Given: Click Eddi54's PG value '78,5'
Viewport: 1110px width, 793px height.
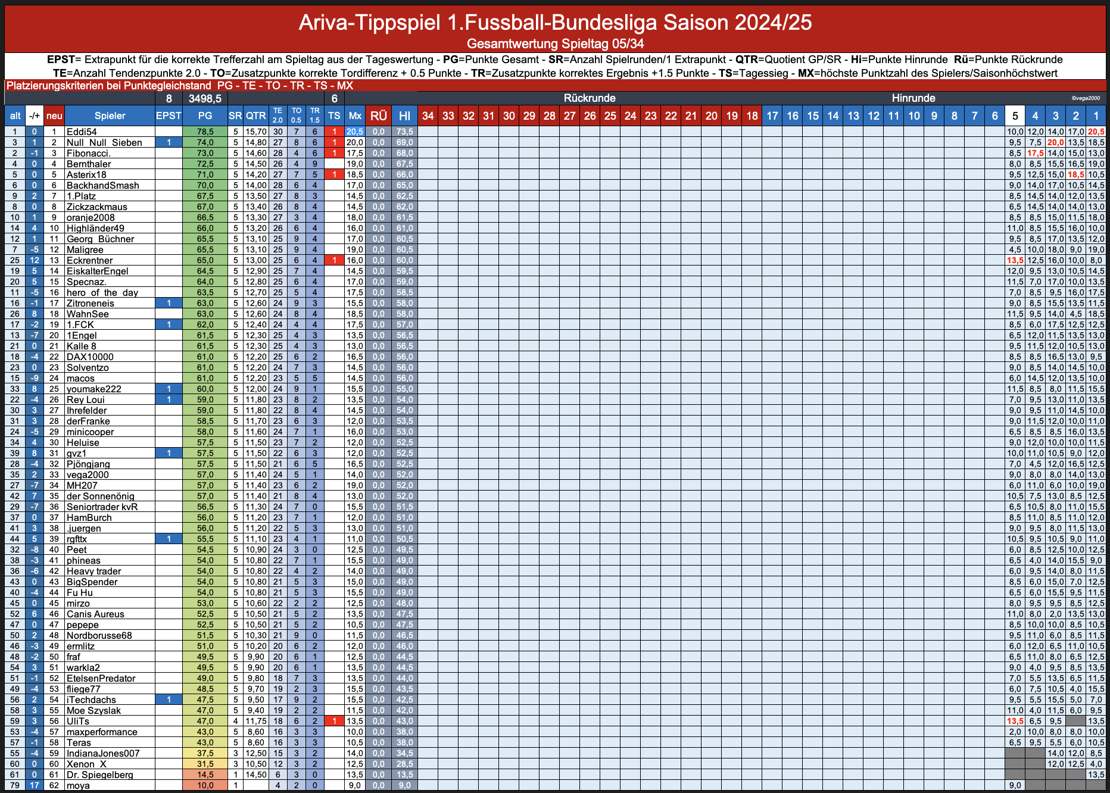Looking at the screenshot, I should (x=205, y=132).
